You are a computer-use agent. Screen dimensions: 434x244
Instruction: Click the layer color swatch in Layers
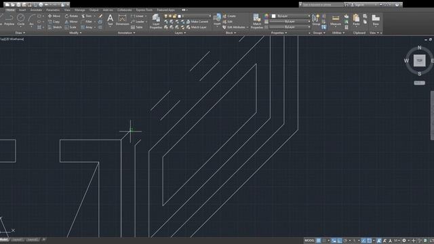179,16
